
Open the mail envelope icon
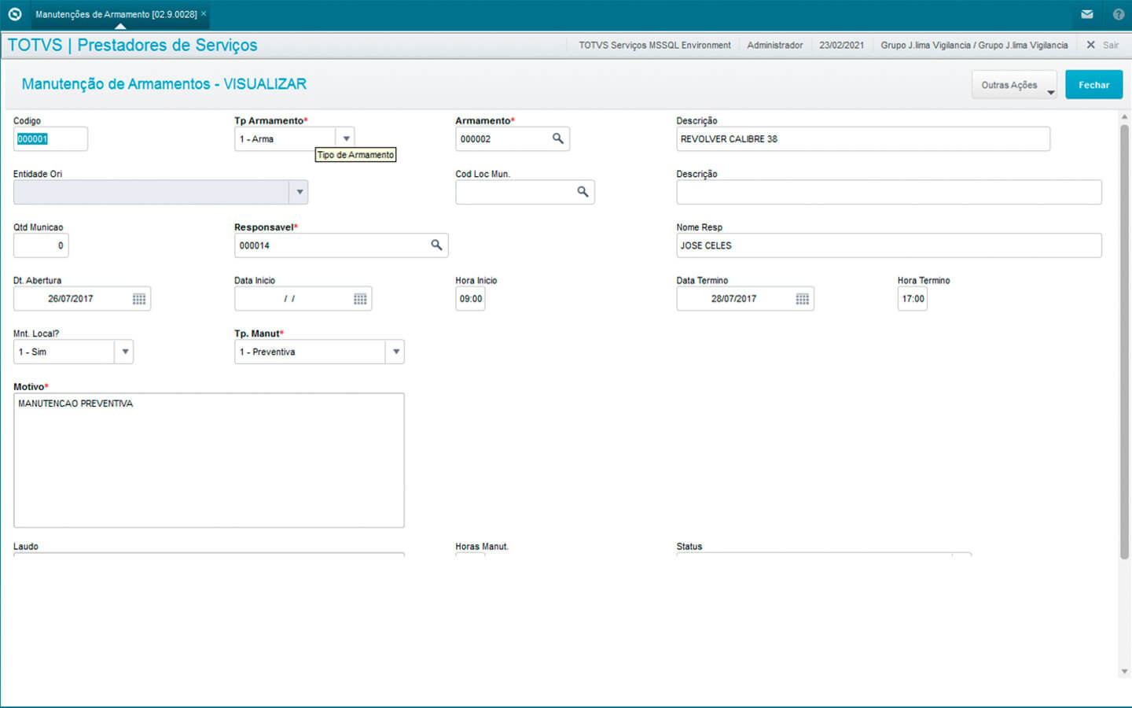pos(1087,14)
